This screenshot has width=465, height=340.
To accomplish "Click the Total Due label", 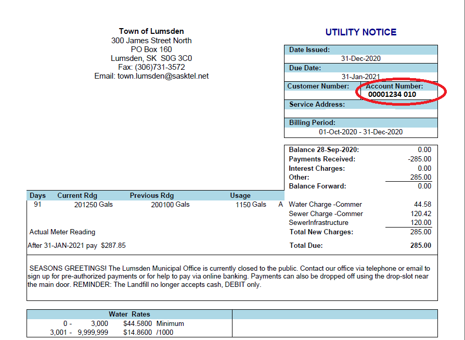I will click(x=305, y=245).
